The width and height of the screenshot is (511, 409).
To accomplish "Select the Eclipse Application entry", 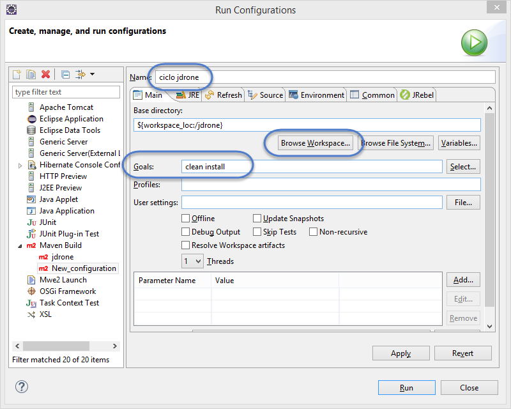I will point(72,119).
